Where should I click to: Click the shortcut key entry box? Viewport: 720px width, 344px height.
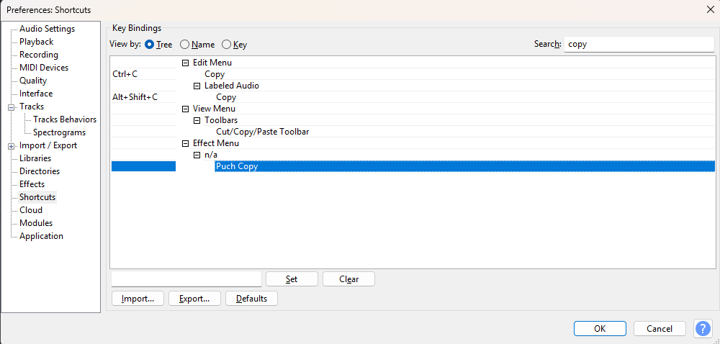(x=186, y=279)
